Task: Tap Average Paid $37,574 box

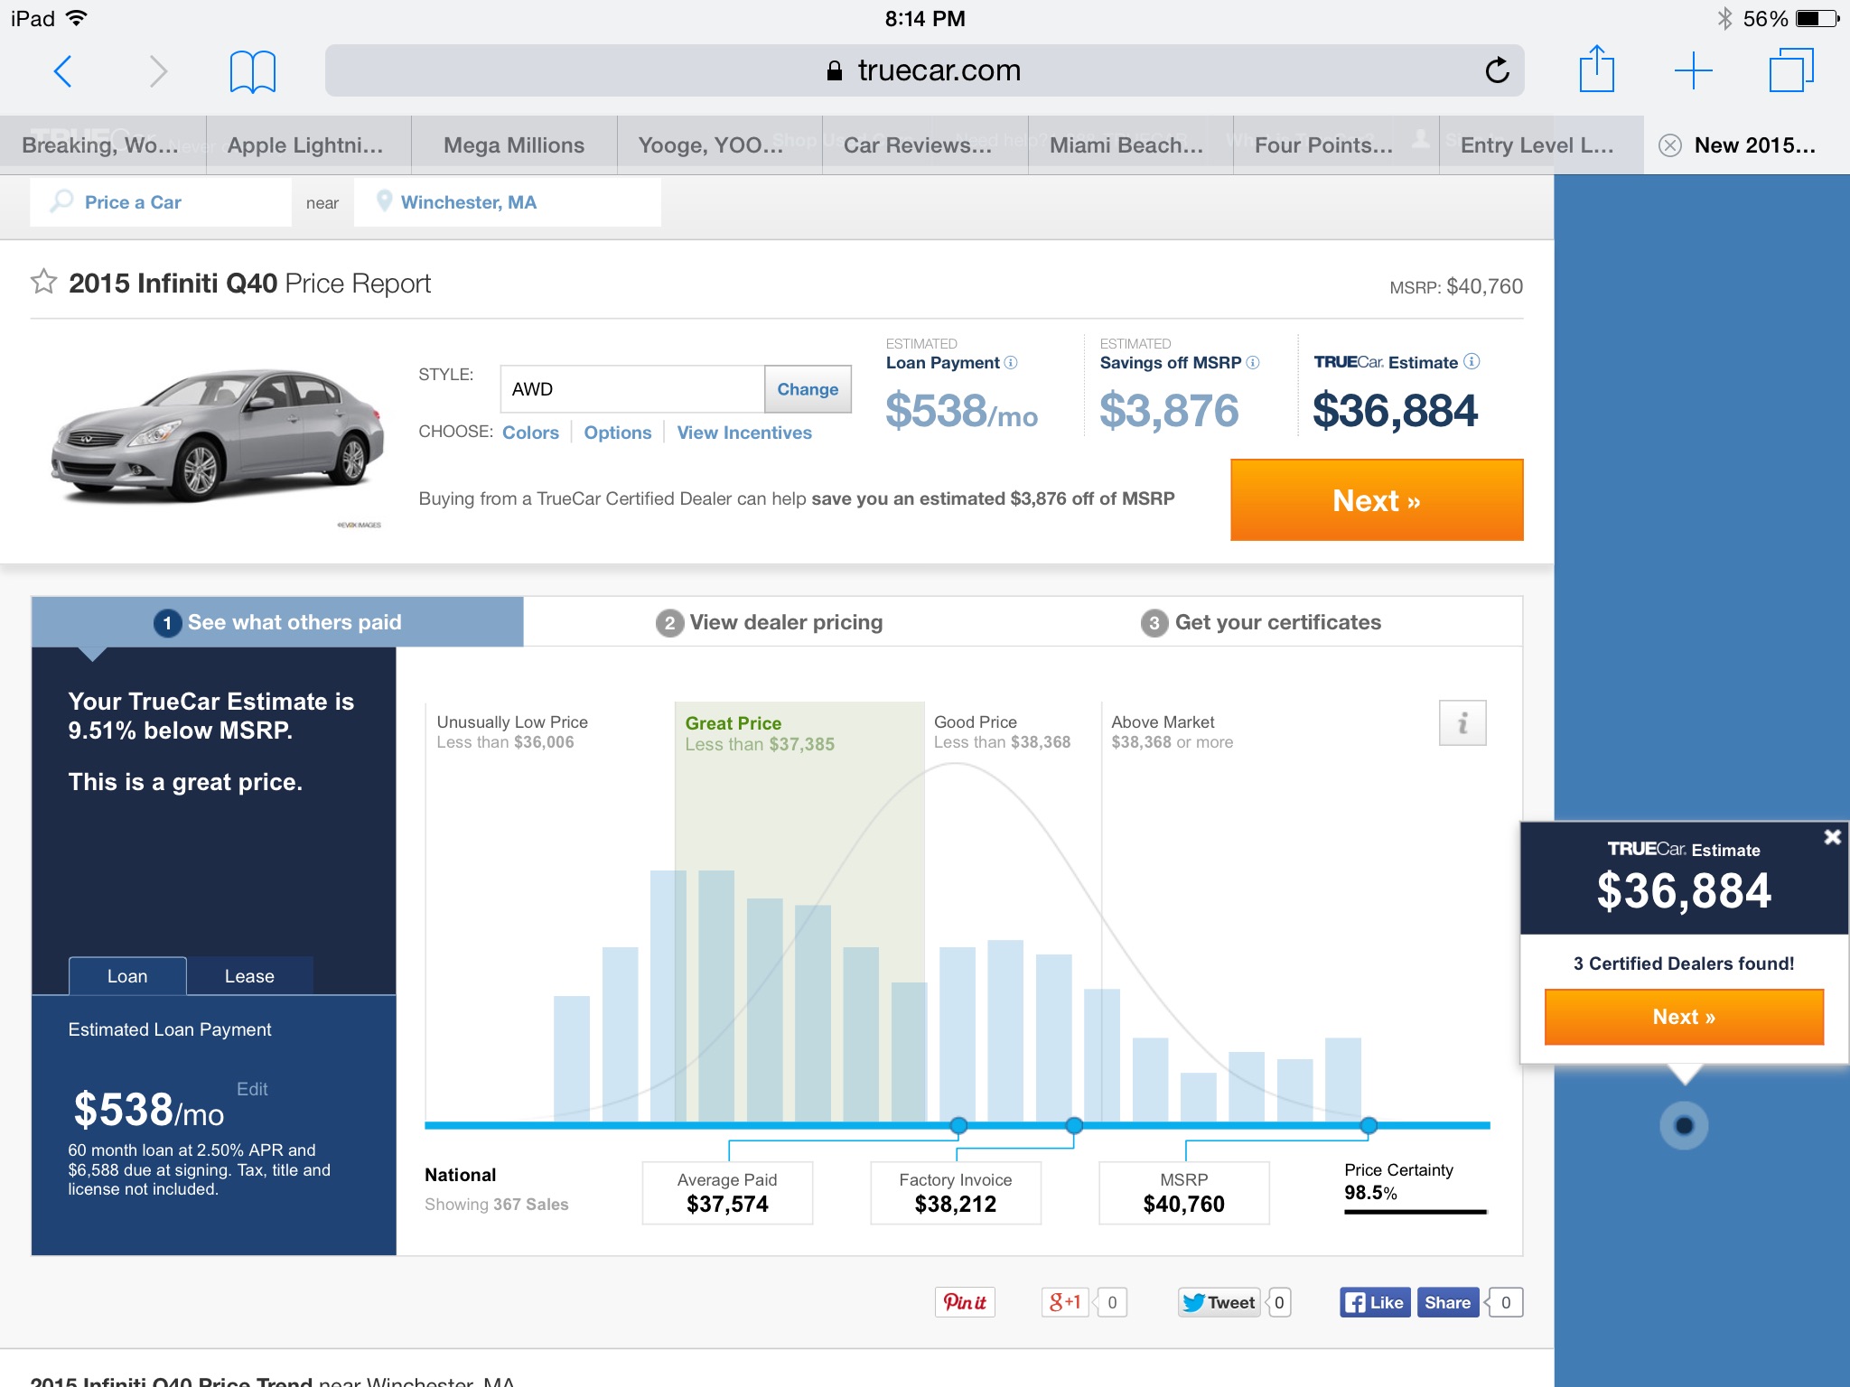Action: tap(727, 1193)
